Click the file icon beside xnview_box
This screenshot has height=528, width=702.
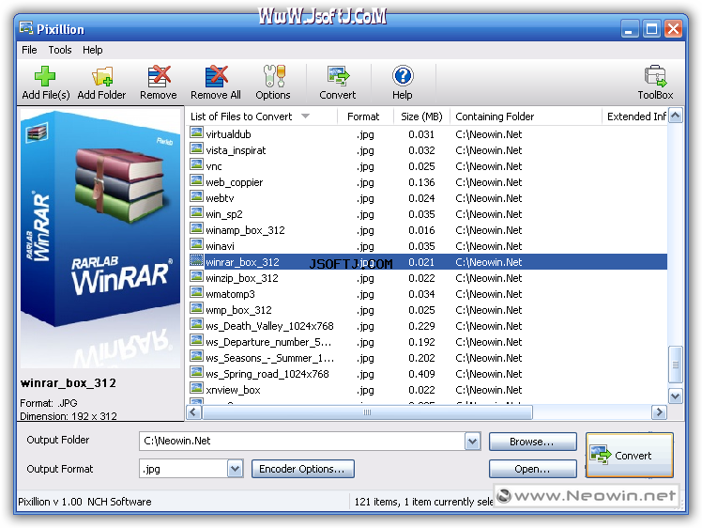[x=196, y=388]
